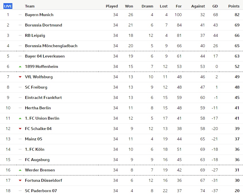The height and width of the screenshot is (195, 243).
Task: Open the SC Paderborn 07 team link
Action: pos(41,191)
